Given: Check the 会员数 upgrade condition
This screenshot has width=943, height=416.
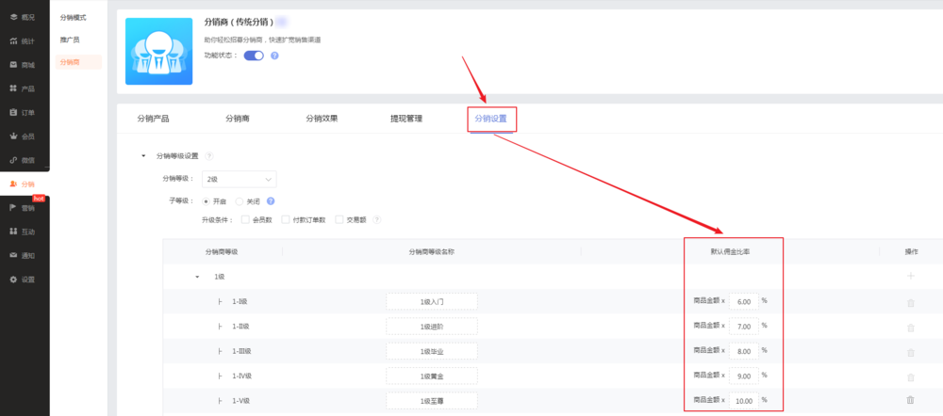Looking at the screenshot, I should click(x=245, y=219).
